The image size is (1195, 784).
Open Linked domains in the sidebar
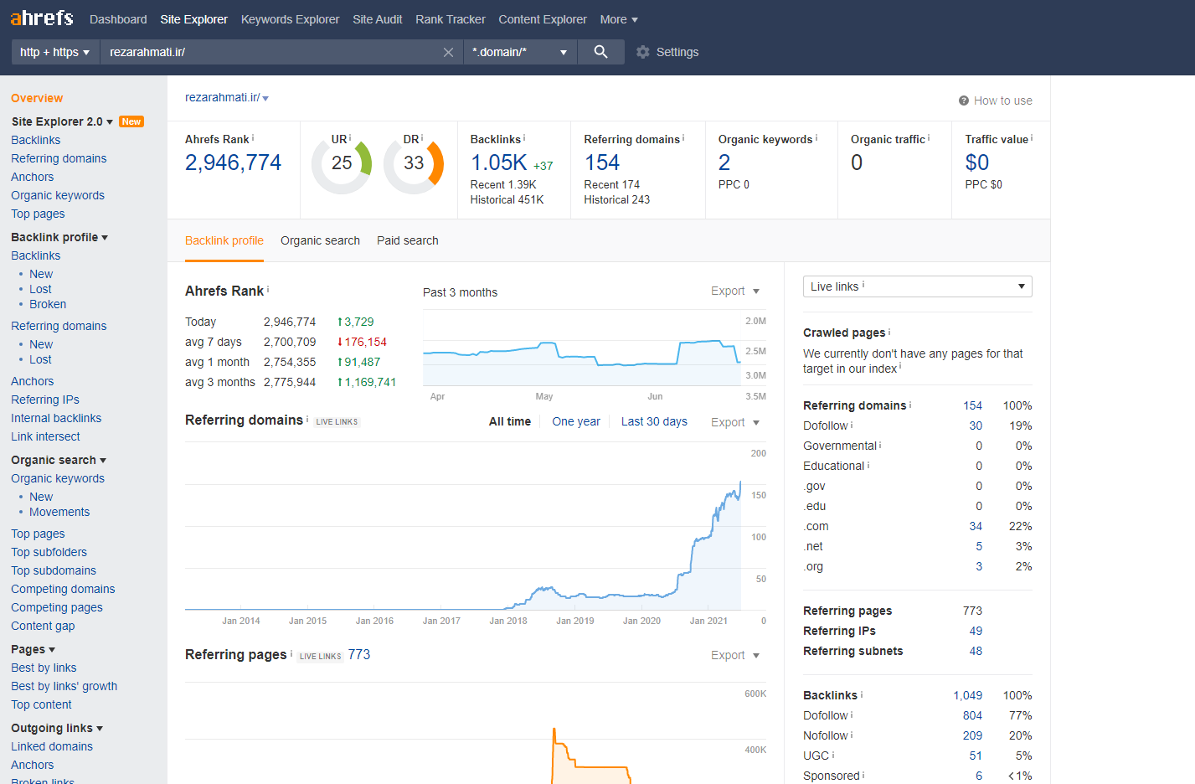point(52,746)
